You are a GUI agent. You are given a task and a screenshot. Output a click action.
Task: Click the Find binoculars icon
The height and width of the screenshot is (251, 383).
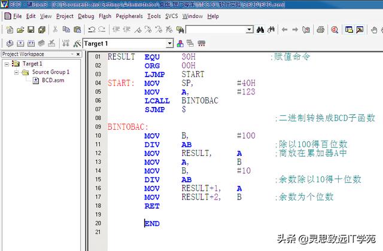point(260,30)
